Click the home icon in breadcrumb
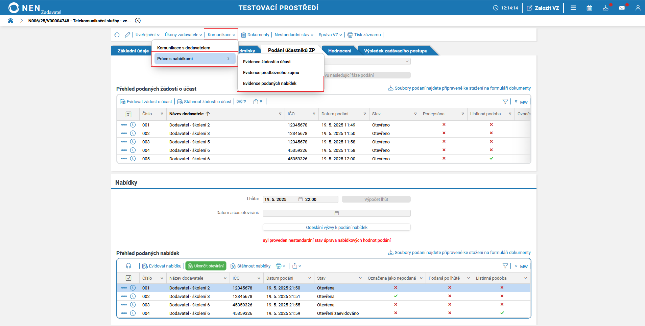 tap(10, 21)
